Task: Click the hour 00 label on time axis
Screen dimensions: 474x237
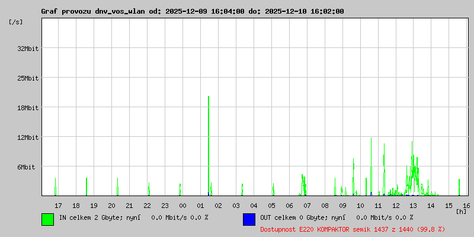Action: point(182,206)
